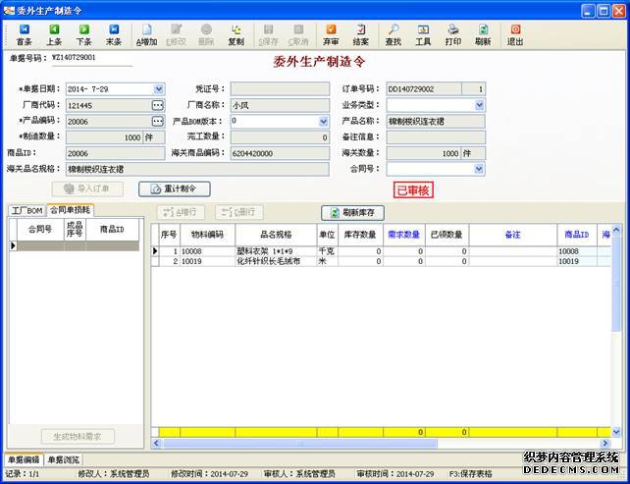Switch to the 工厂BOM tab
Viewport: 630px width, 484px height.
coord(27,211)
